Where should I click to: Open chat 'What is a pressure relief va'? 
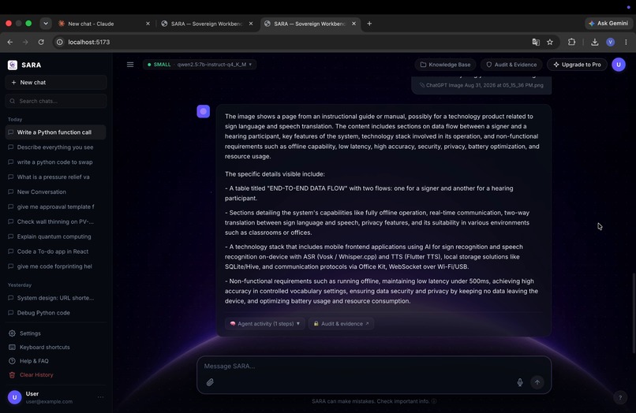pyautogui.click(x=56, y=177)
